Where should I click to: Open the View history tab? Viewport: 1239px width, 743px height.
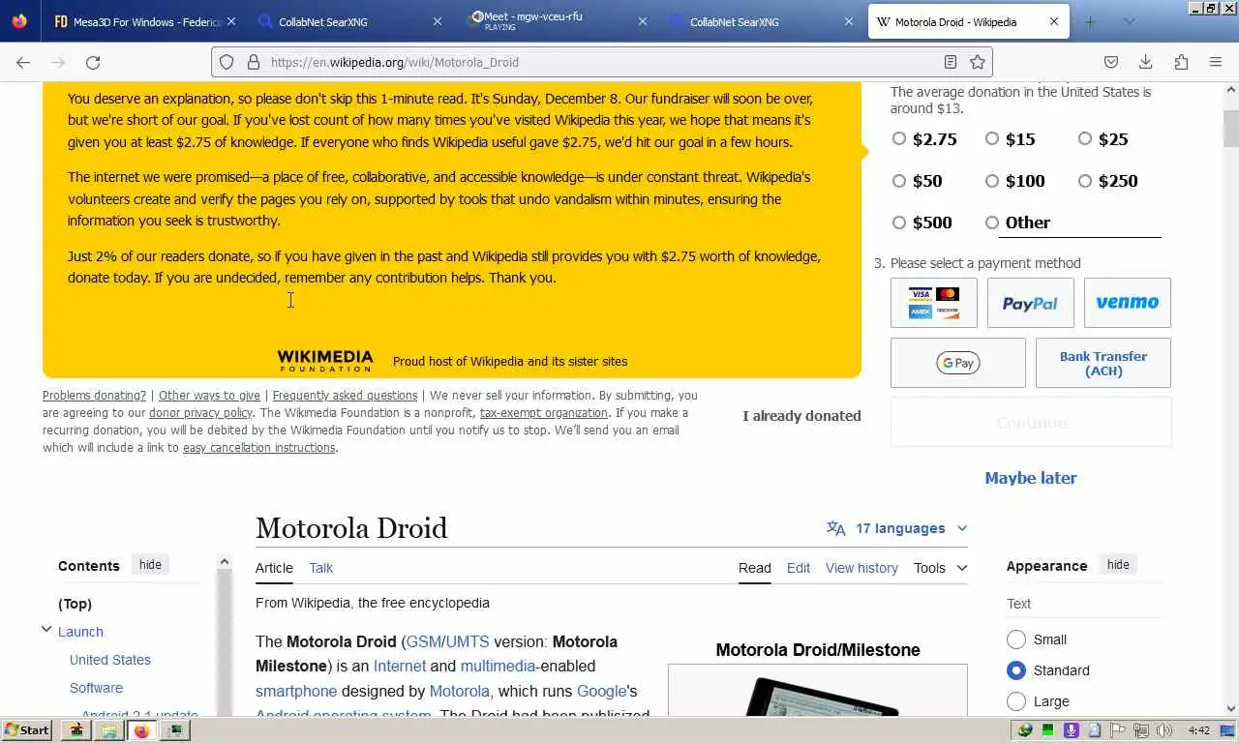[861, 568]
